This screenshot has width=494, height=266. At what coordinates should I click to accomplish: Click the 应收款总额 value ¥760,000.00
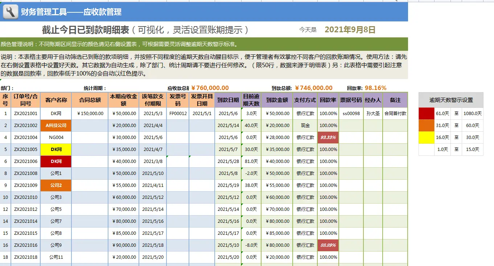tap(210, 88)
